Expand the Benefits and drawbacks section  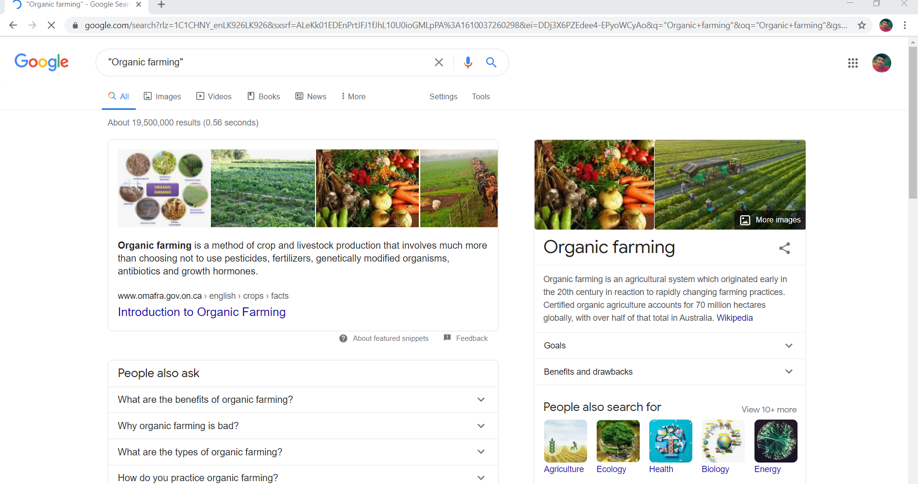click(669, 372)
